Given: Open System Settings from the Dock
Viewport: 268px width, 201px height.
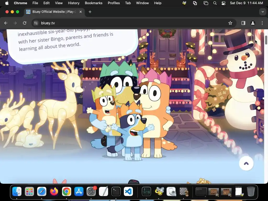Looking at the screenshot, I should (91, 191).
